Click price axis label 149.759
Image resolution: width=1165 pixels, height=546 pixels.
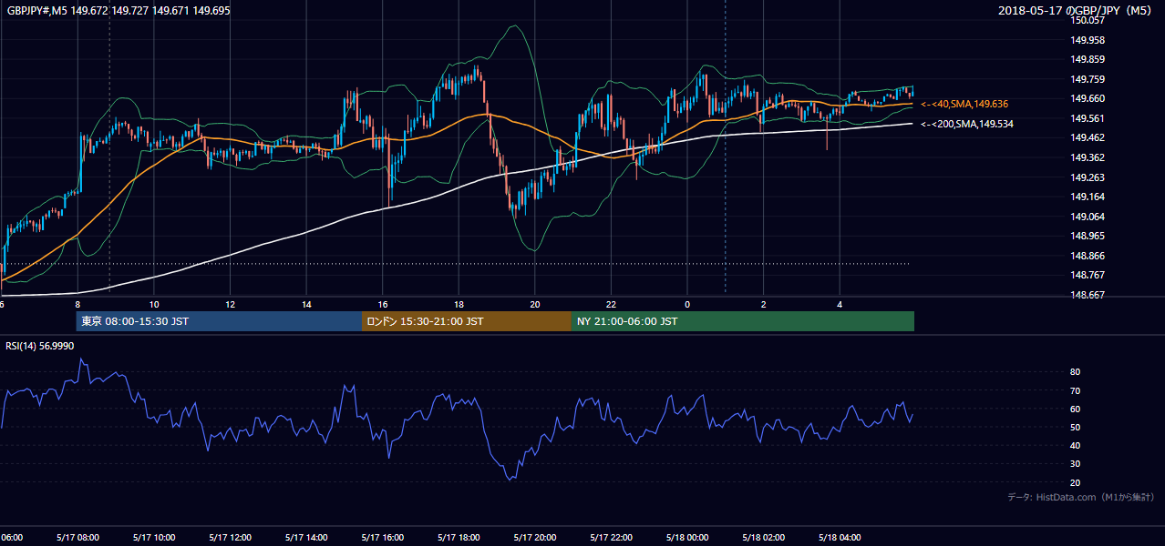1088,79
